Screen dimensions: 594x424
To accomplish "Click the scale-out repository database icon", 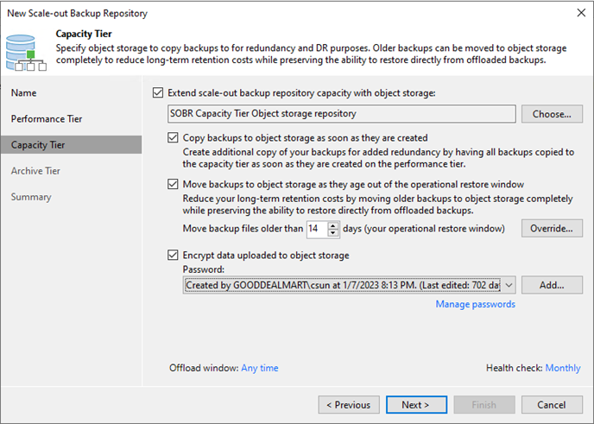I will [x=26, y=53].
